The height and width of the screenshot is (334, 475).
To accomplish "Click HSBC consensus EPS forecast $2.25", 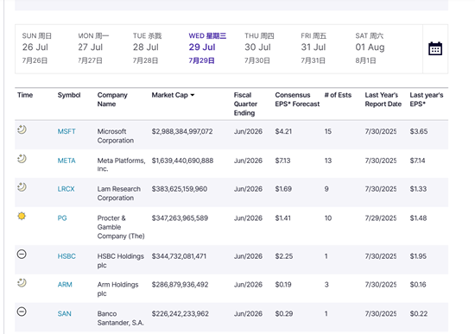I will pos(284,256).
